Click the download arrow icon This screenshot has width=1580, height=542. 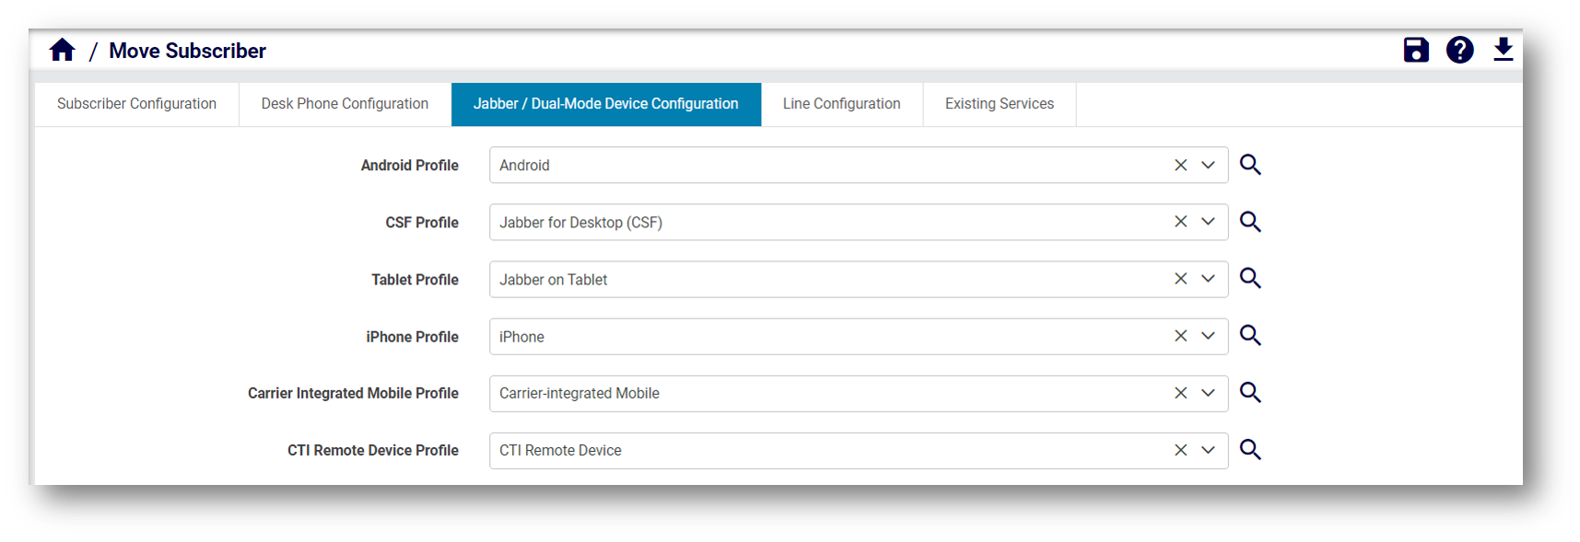point(1503,50)
